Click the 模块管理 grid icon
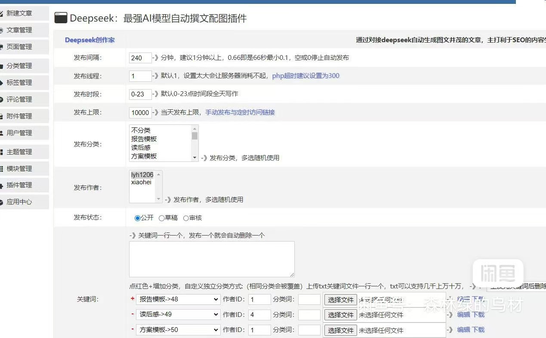Screen dimensions: 546x338 (2, 169)
